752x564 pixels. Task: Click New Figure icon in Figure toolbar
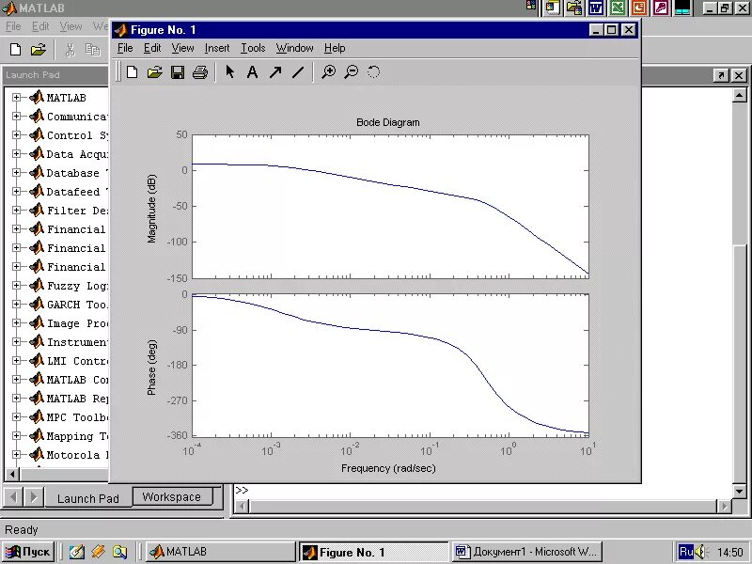[x=132, y=72]
